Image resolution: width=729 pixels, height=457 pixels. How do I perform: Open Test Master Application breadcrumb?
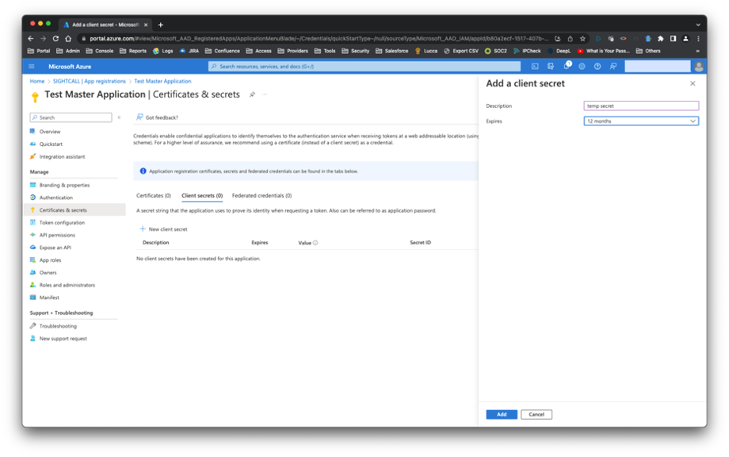[162, 81]
